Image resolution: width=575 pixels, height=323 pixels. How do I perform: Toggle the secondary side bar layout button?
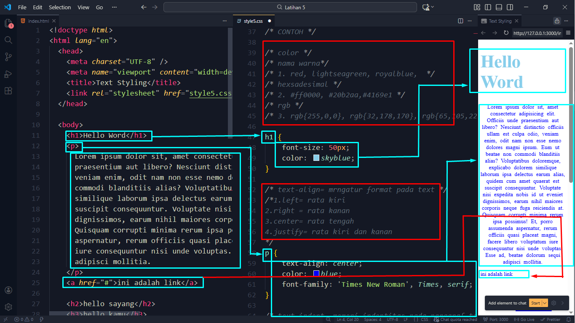pos(510,7)
